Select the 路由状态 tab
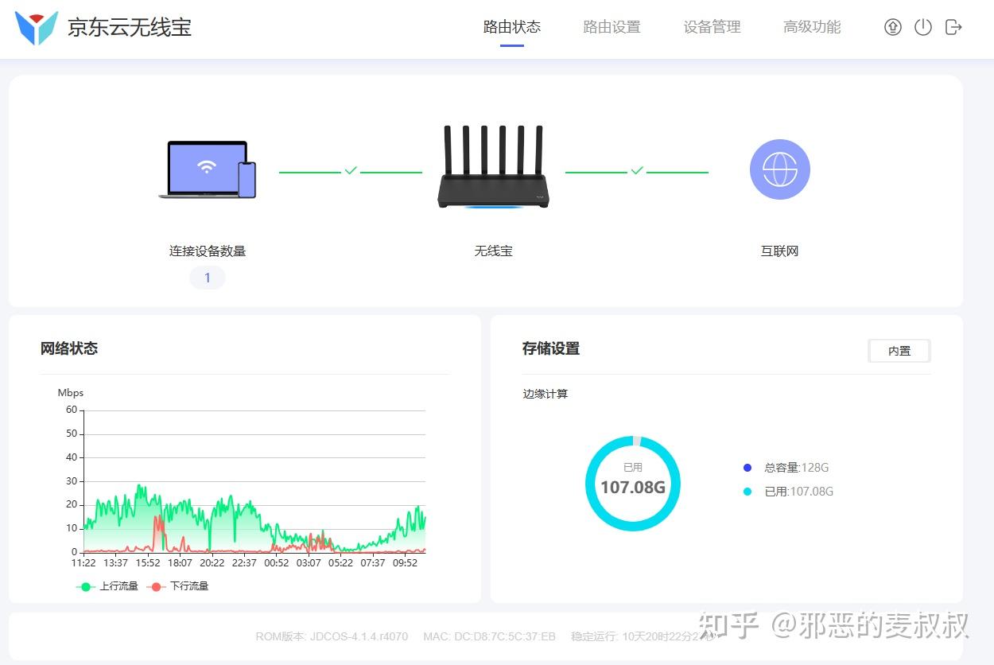The height and width of the screenshot is (665, 994). [511, 26]
